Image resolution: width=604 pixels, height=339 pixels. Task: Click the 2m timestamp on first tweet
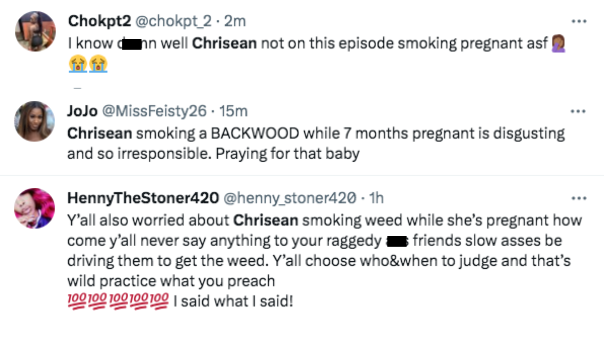[x=235, y=21]
